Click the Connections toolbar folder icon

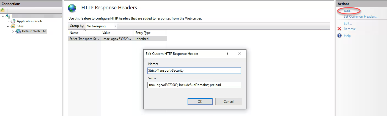pyautogui.click(x=2, y=10)
